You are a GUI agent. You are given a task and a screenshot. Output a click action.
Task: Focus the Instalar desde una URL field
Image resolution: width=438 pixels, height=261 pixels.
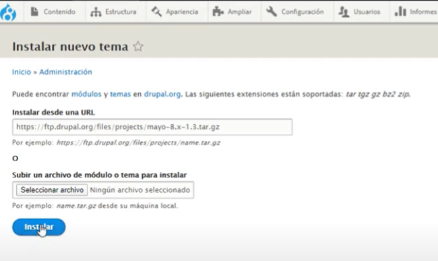coord(152,127)
